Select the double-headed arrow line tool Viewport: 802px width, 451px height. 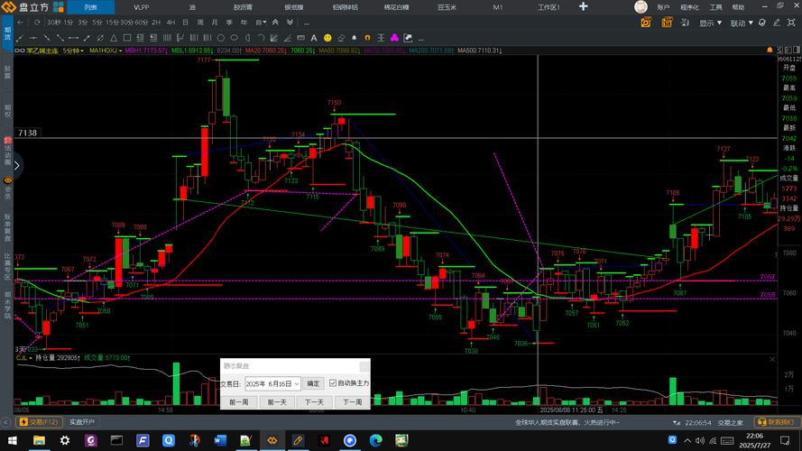tap(73, 38)
